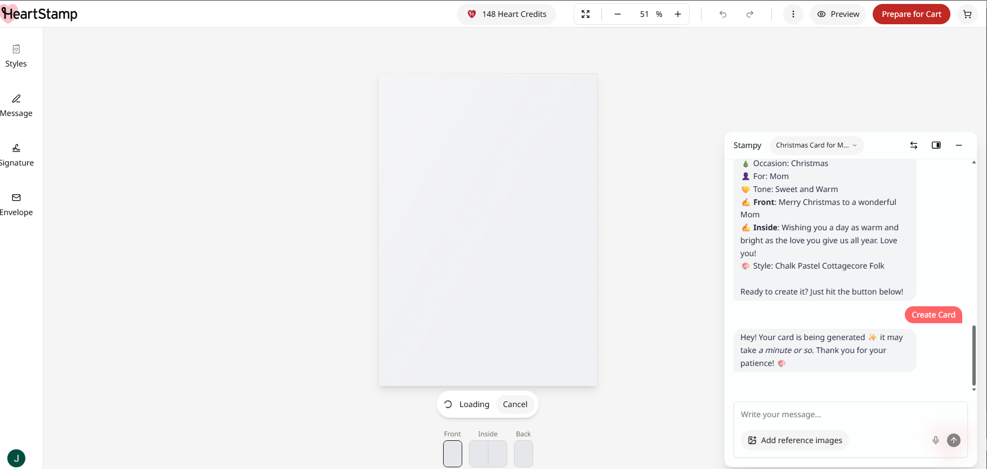Minimize the Stampy chat panel
This screenshot has width=987, height=469.
coord(959,145)
